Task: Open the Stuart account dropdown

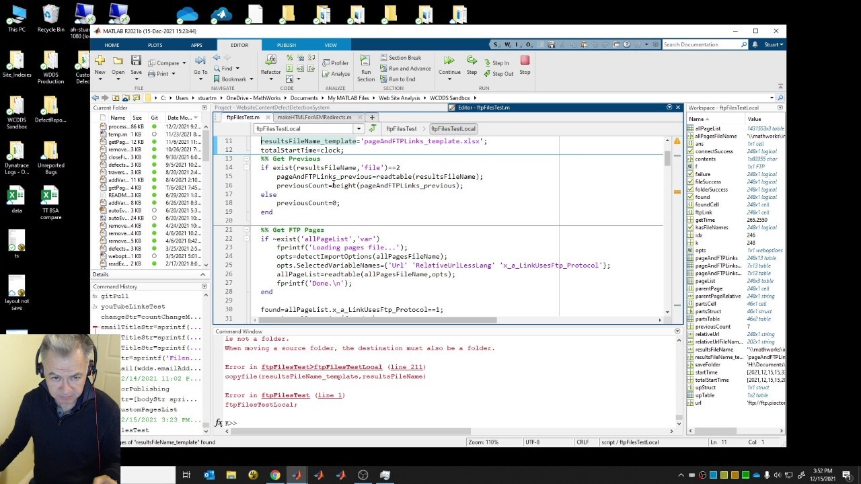Action: [x=774, y=45]
